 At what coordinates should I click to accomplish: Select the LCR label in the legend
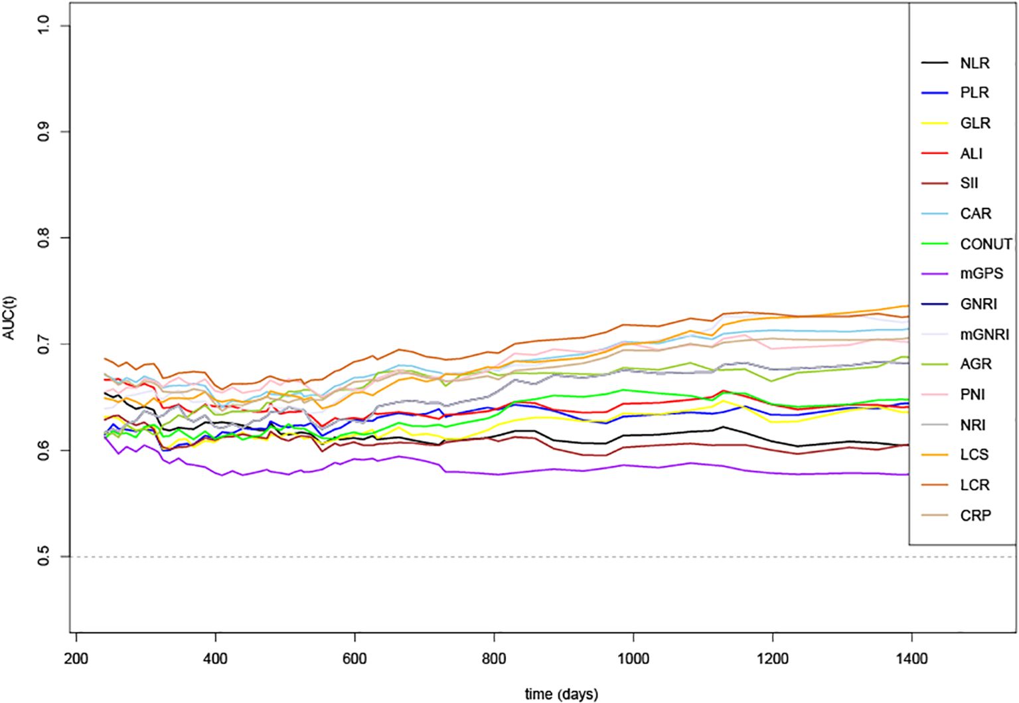point(975,485)
